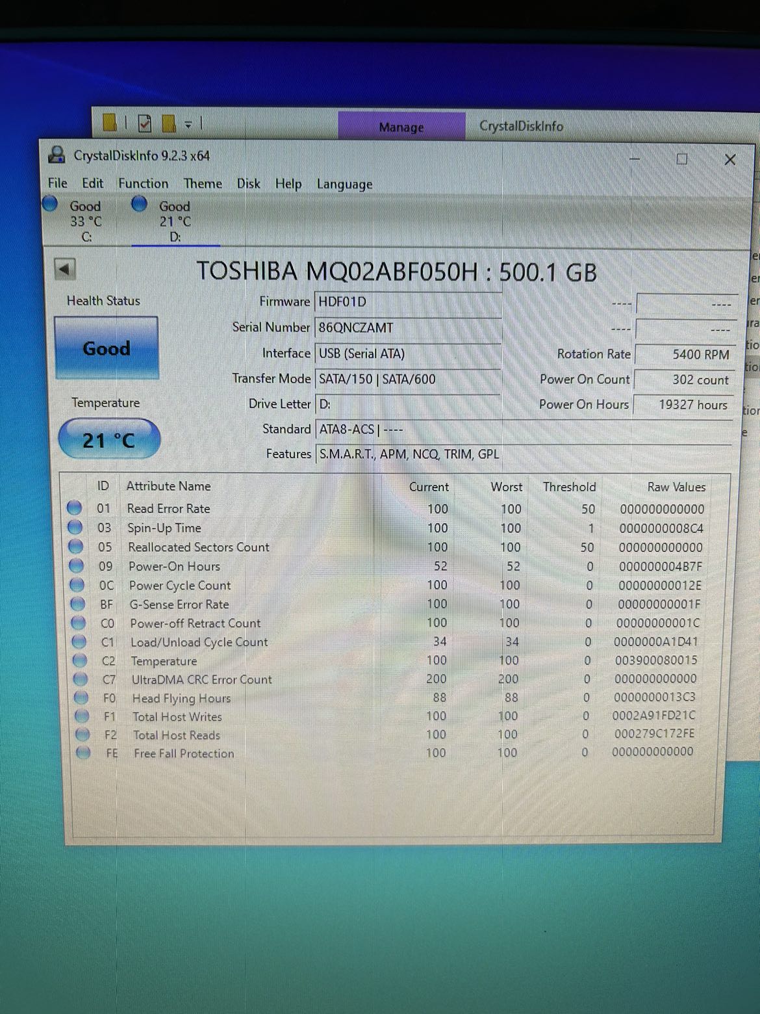Open the Disk menu
Screen dimensions: 760x1014
[248, 183]
